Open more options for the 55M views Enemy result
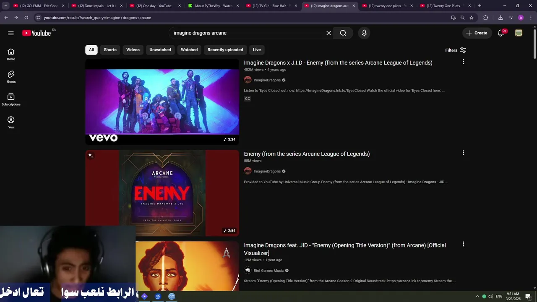The height and width of the screenshot is (302, 537). pyautogui.click(x=463, y=153)
